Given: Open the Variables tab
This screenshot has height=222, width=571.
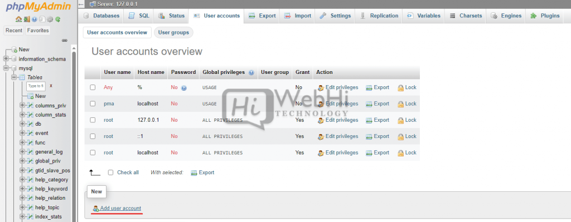Looking at the screenshot, I should pos(424,16).
